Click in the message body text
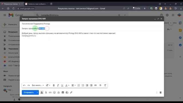Screen dimensions: 183x103 pos(69,33)
